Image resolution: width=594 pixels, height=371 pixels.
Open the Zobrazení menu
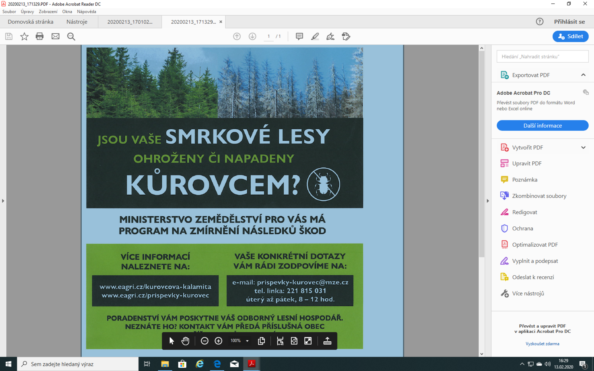click(48, 12)
